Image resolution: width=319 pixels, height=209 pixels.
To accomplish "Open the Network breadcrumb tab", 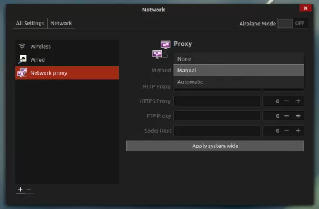I will point(61,23).
